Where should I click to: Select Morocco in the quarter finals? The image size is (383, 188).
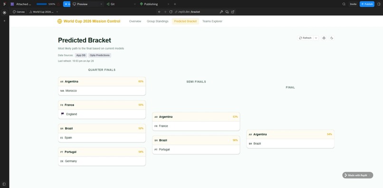point(102,91)
